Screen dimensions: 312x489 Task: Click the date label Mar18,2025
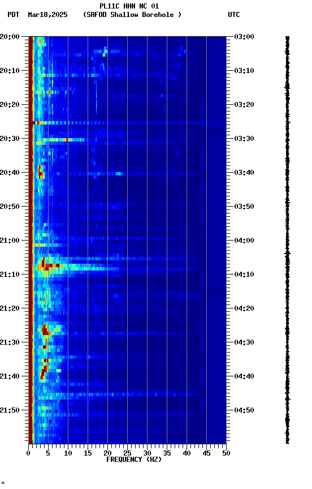pyautogui.click(x=47, y=15)
